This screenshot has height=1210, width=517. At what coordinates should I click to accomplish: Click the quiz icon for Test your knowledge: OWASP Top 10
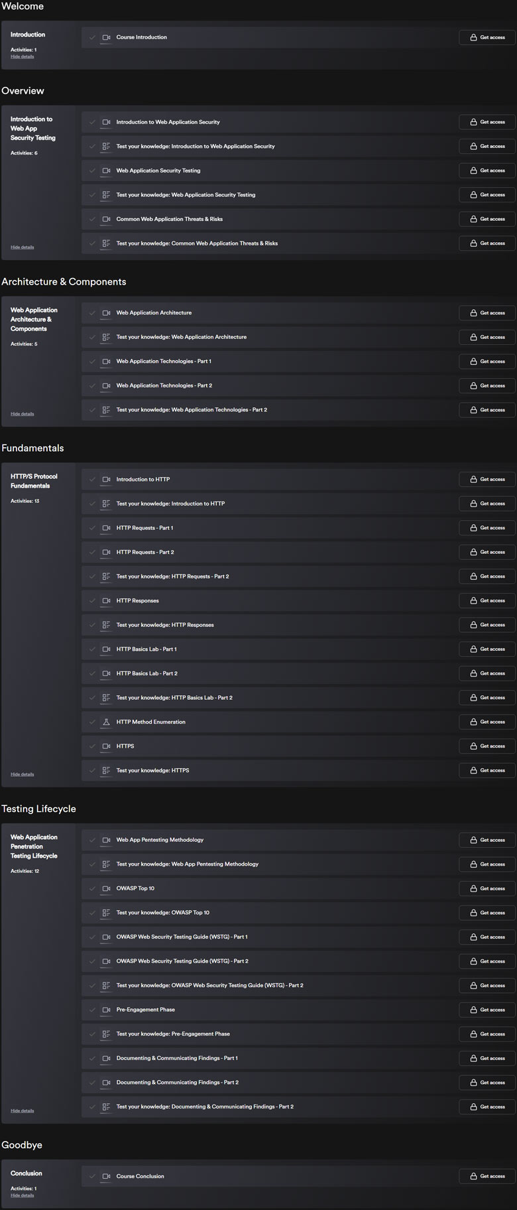tap(106, 913)
